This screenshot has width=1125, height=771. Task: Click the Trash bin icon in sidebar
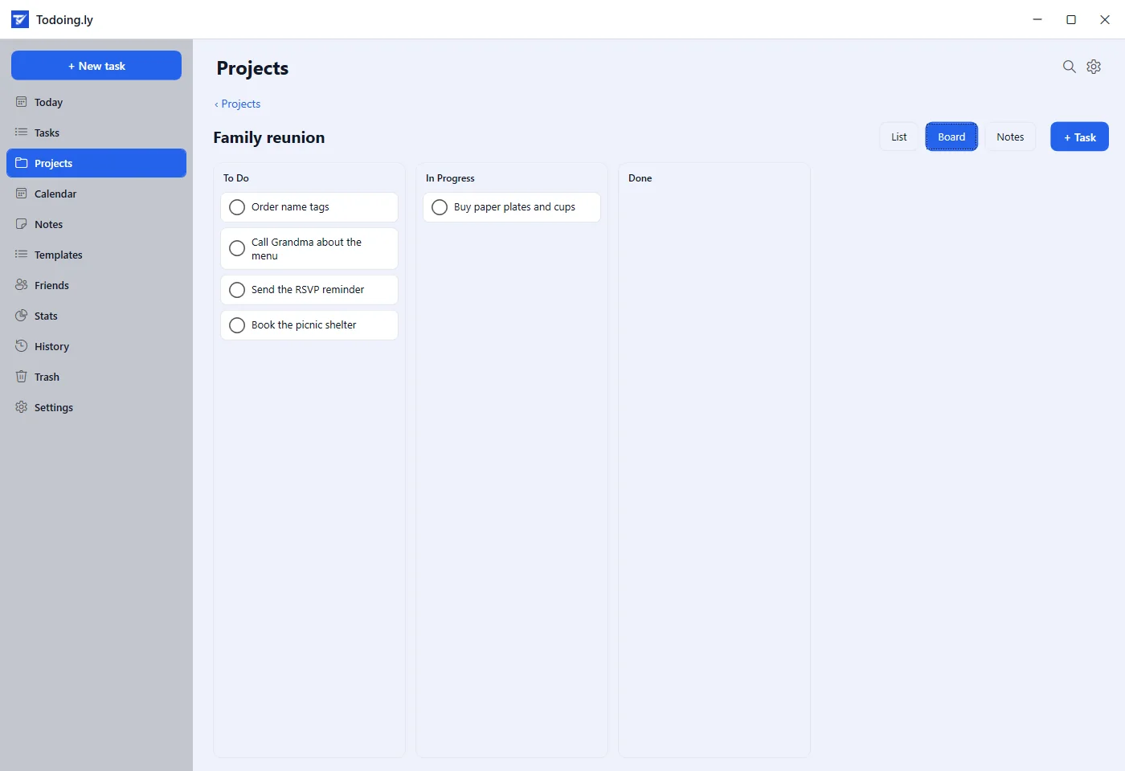22,377
